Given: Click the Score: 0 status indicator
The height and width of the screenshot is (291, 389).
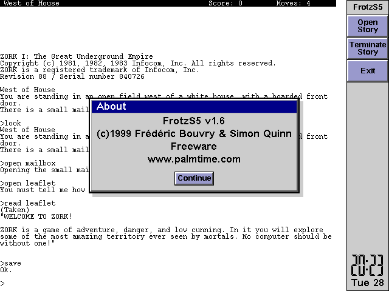Looking at the screenshot, I should point(225,3).
